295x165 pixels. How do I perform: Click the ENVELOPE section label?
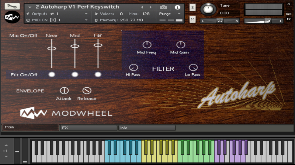point(30,91)
